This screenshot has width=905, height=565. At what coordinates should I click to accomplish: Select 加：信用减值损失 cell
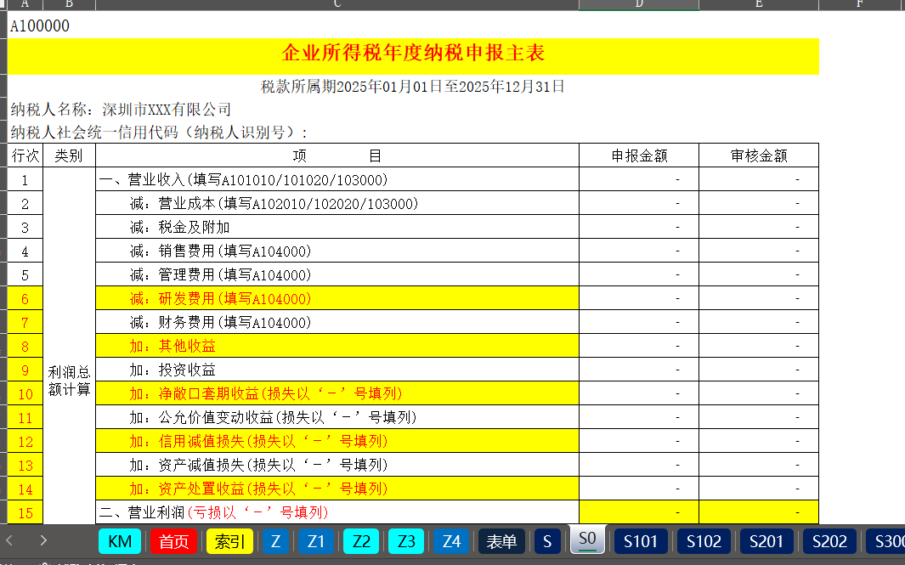click(x=337, y=441)
